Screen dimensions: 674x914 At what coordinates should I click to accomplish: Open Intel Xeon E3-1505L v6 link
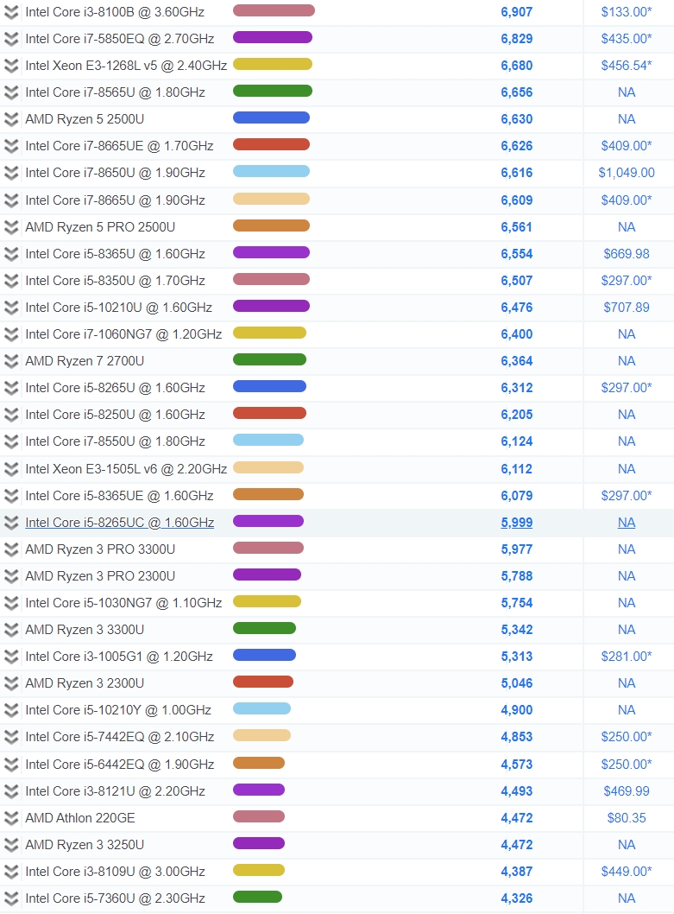pyautogui.click(x=126, y=468)
